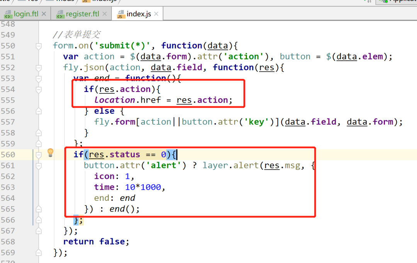
Task: Click the comment '//表单提交'
Action: [x=76, y=35]
